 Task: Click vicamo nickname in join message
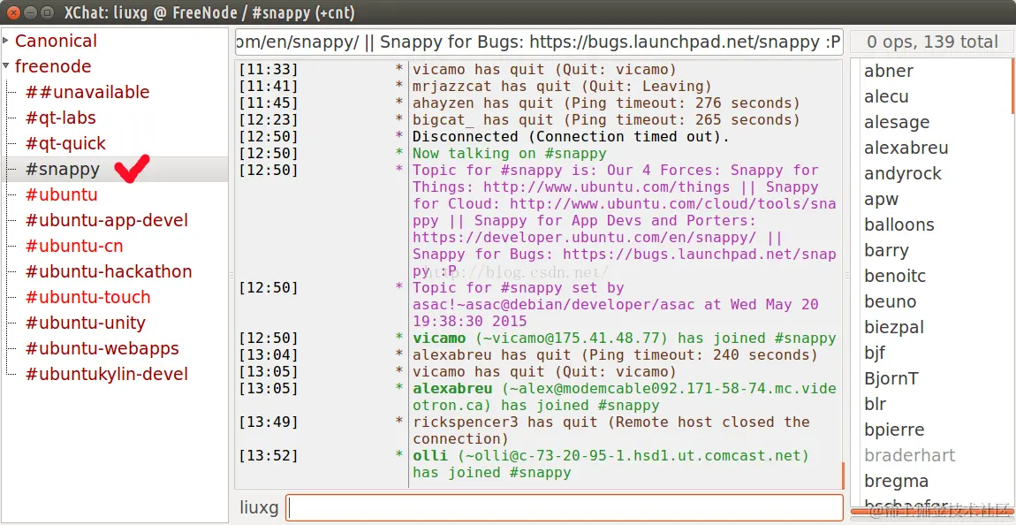(x=439, y=339)
